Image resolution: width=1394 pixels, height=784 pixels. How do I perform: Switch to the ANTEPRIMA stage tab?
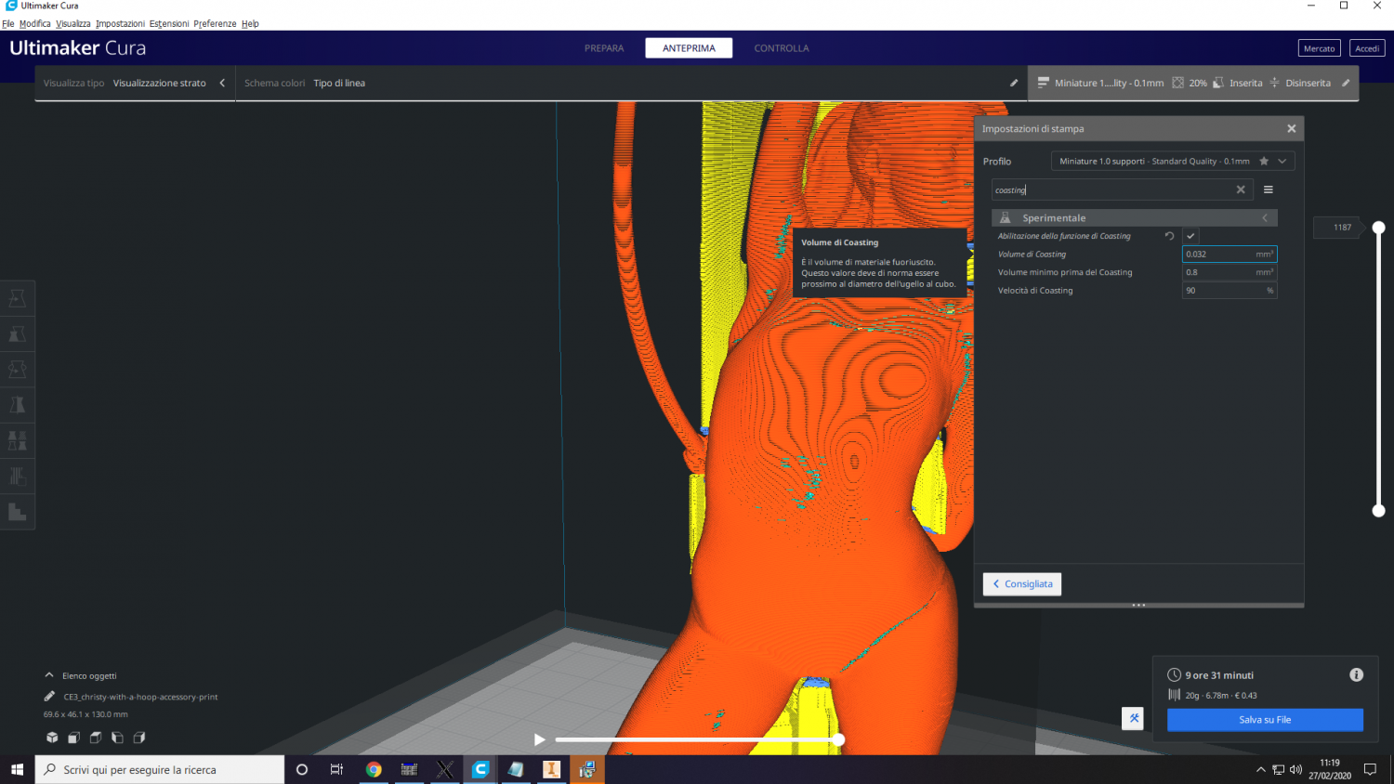point(689,48)
